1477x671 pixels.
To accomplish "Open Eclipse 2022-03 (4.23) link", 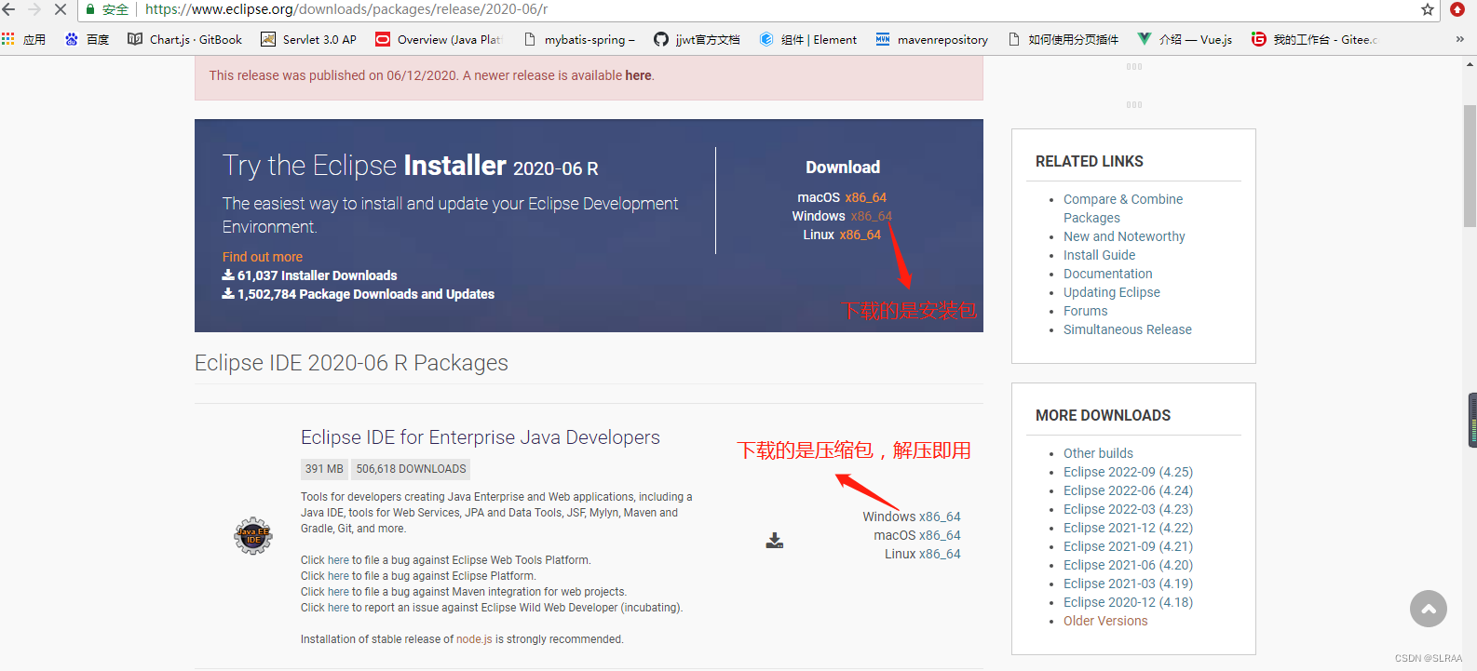I will click(1128, 509).
